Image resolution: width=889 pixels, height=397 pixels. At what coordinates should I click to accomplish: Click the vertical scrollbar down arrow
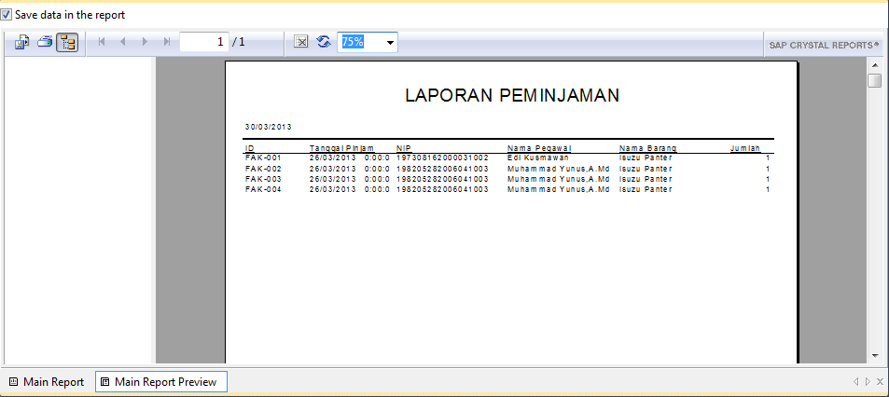pyautogui.click(x=875, y=356)
